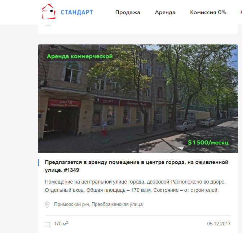Viewport: 242px width, 233px height.
Task: Click the area icon beside 170 м²
Action: click(x=48, y=224)
